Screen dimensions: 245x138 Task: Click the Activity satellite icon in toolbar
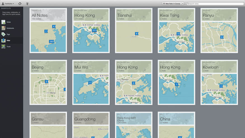pos(27,4)
